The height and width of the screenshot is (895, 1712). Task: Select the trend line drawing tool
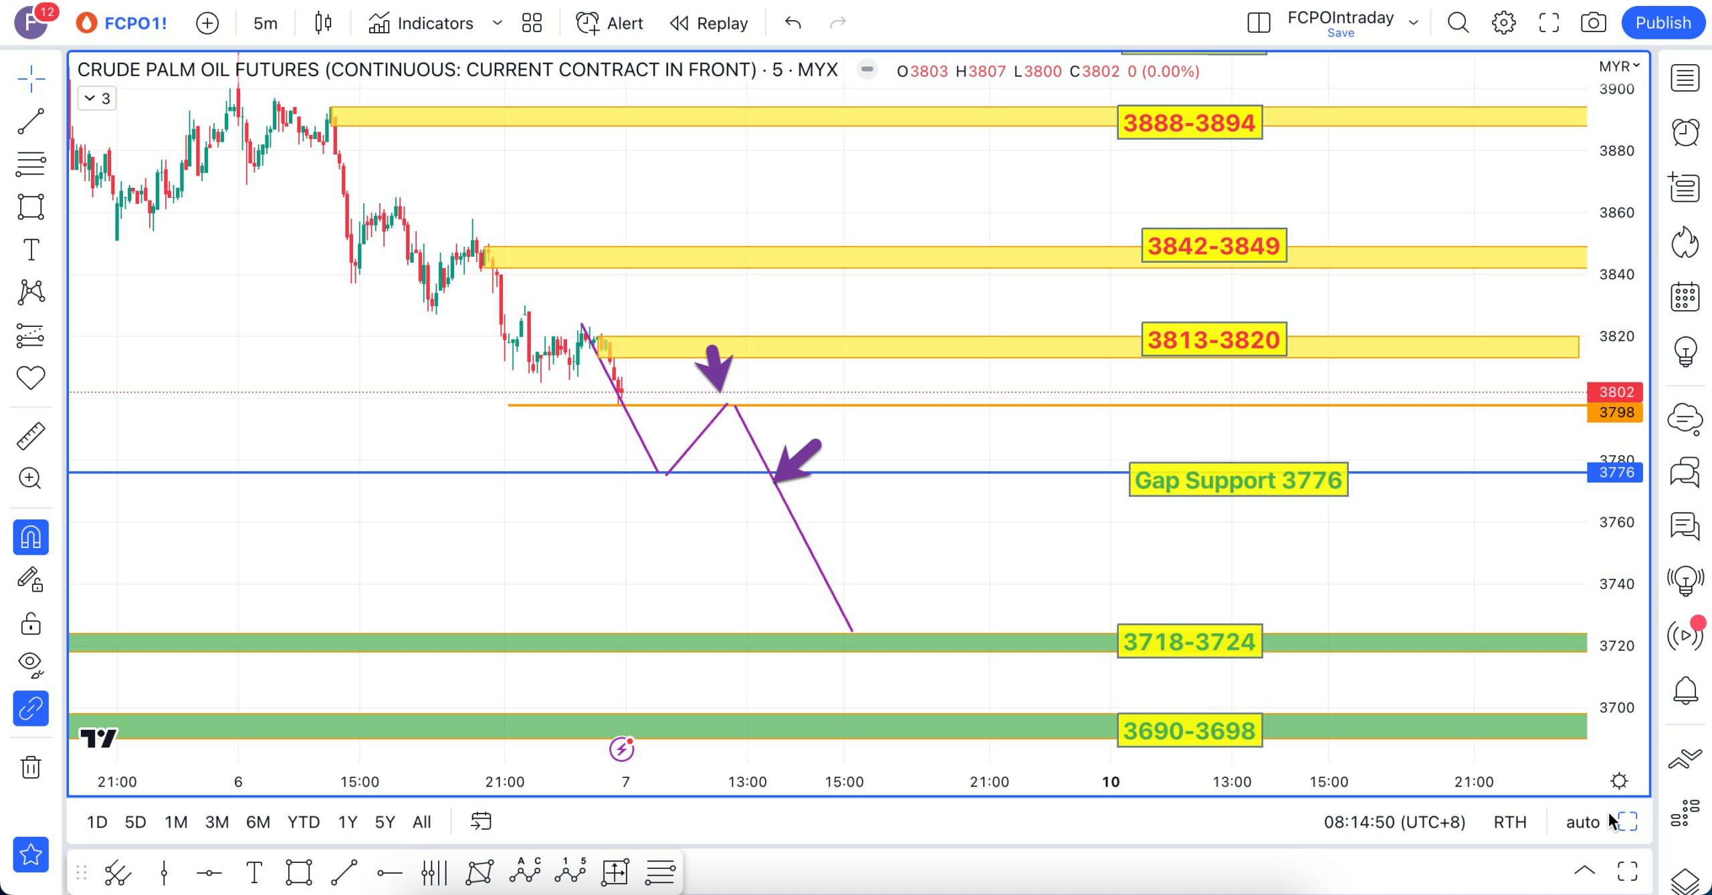pos(31,121)
